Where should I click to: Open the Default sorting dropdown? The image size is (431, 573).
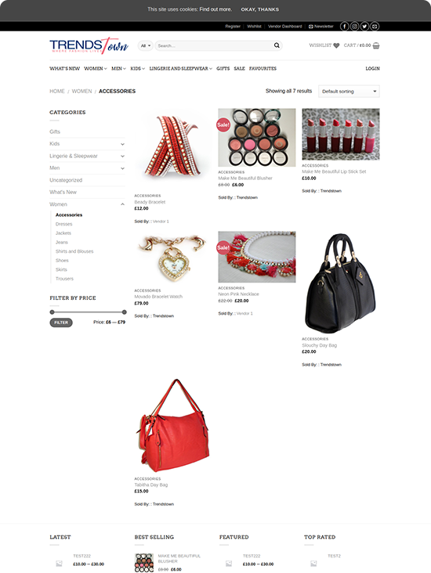(x=349, y=92)
